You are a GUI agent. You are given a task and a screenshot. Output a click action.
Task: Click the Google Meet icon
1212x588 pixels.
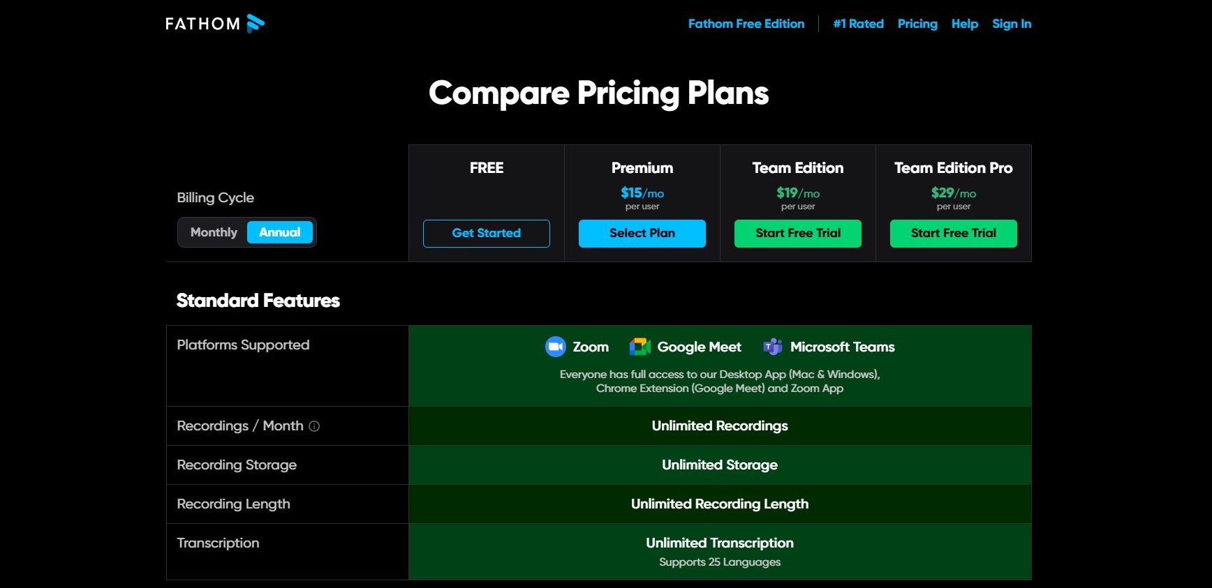pyautogui.click(x=640, y=347)
